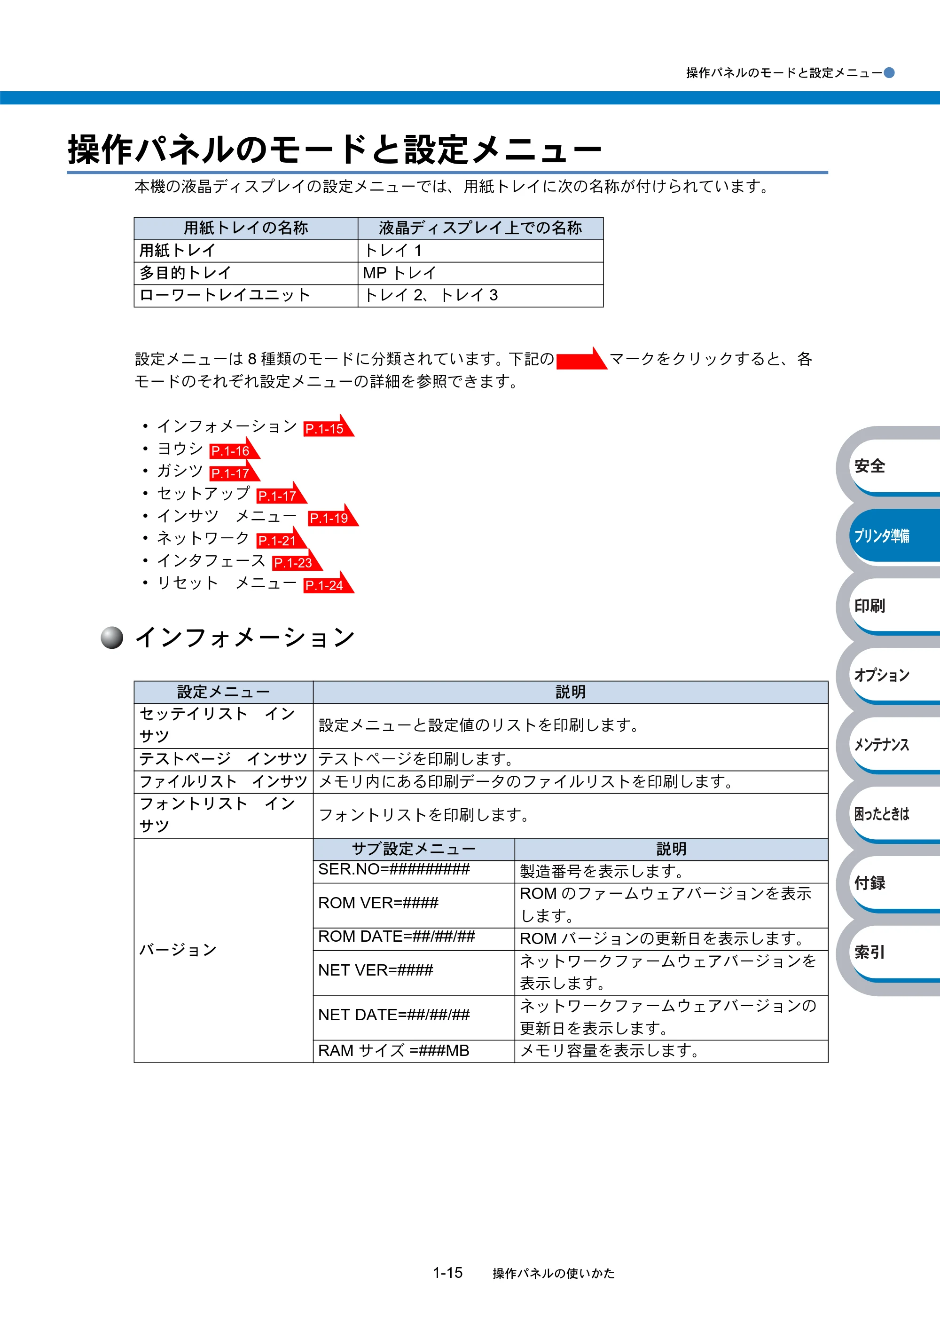Click the page number '1-15' footer
The image size is (940, 1331).
coord(447,1272)
